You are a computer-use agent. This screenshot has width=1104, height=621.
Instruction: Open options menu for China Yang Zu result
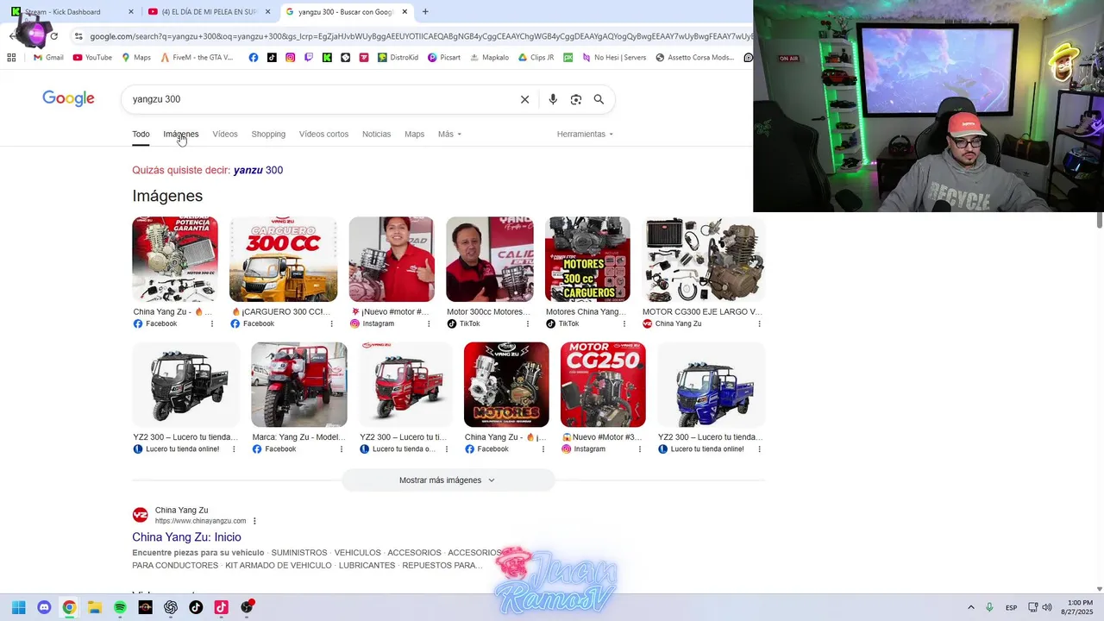(x=254, y=521)
